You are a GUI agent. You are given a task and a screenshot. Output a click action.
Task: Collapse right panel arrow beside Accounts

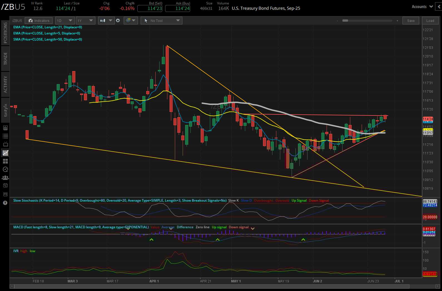click(x=439, y=7)
